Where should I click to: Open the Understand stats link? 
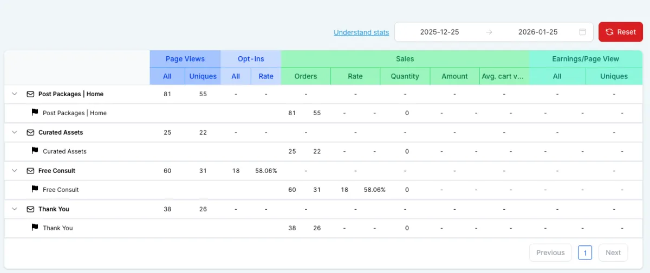pyautogui.click(x=361, y=32)
